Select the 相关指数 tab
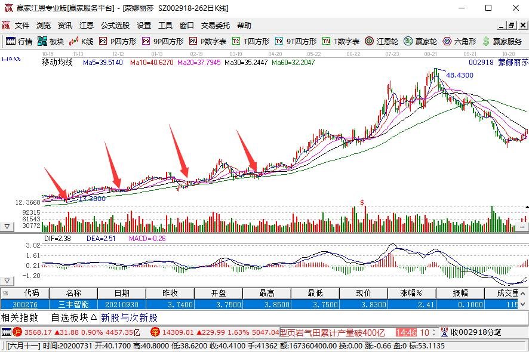Viewport: 529px width, 352px height. point(19,317)
